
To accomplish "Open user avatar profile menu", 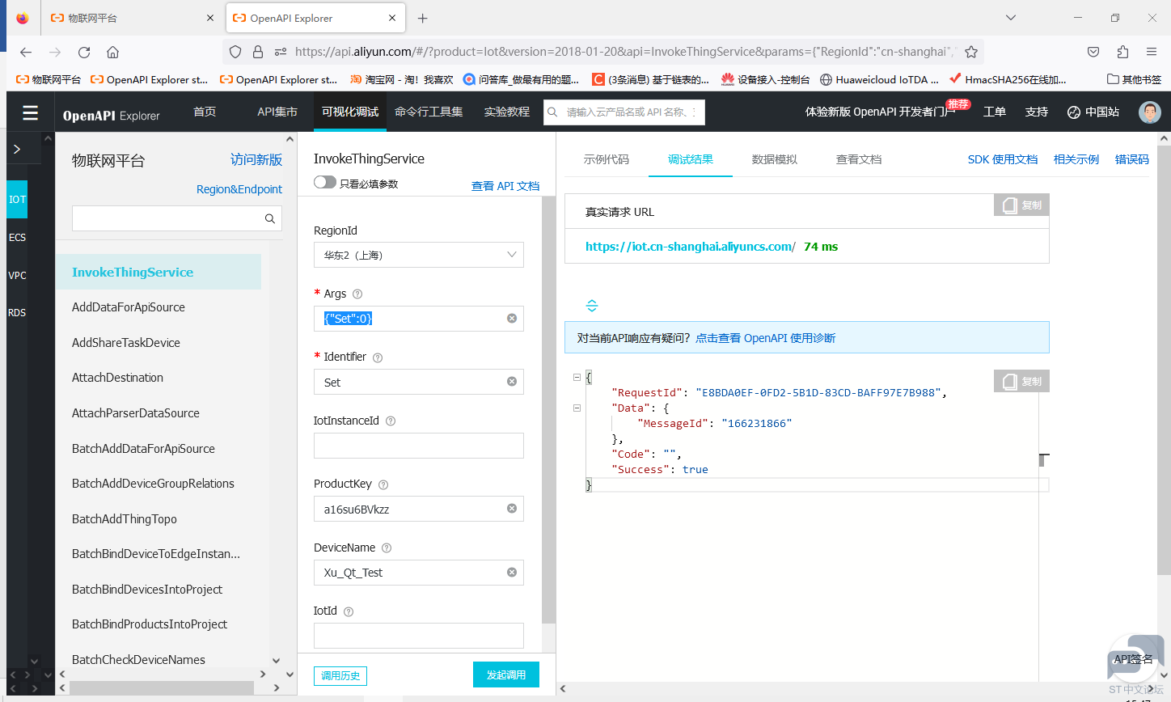I will click(x=1149, y=112).
